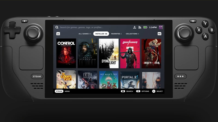Viewport: 218px width, 122px height.
Task: Open the No Man's Sky game tile
Action: [x=109, y=79]
